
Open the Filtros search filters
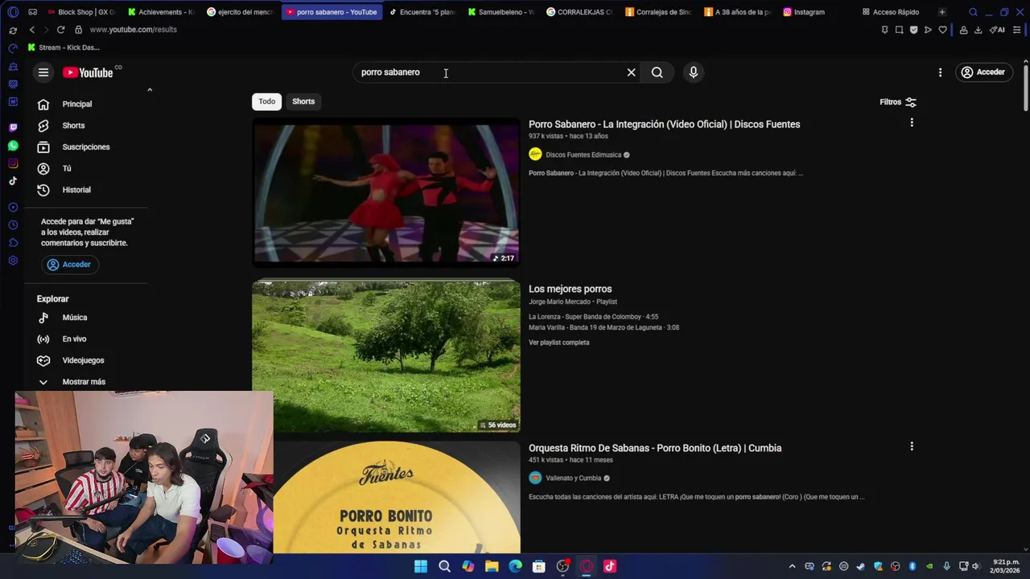898,102
